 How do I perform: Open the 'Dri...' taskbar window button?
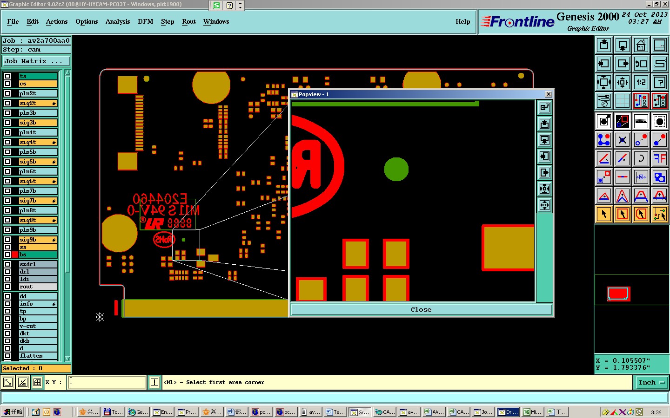(508, 412)
